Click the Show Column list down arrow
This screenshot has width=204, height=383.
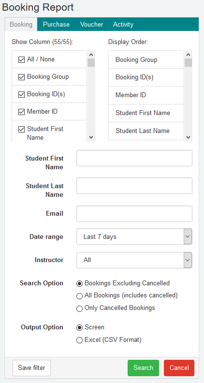(91, 137)
